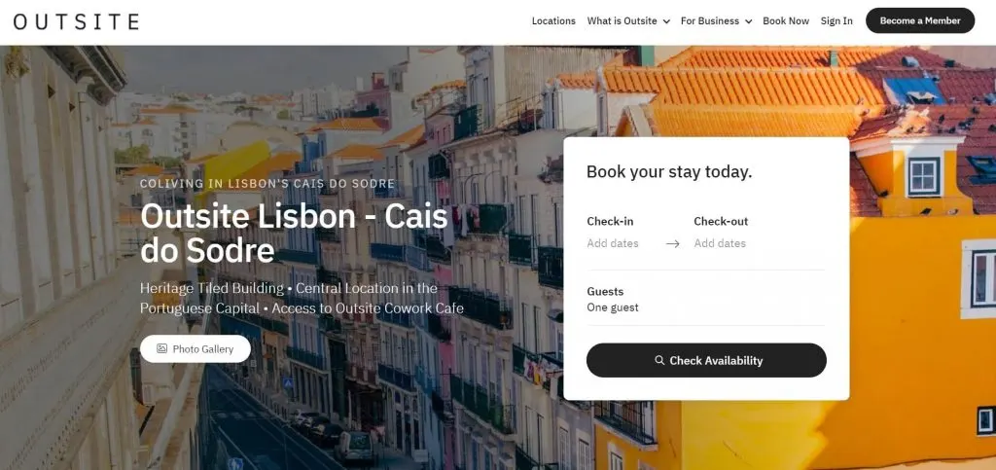Viewport: 996px width, 470px height.
Task: Open the Locations menu item
Action: point(553,21)
